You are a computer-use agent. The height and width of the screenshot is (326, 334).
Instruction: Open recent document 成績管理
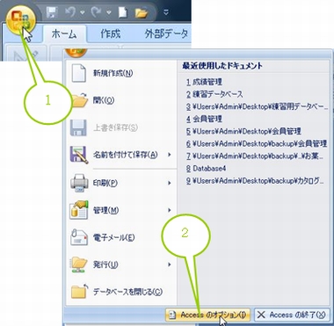click(x=204, y=82)
